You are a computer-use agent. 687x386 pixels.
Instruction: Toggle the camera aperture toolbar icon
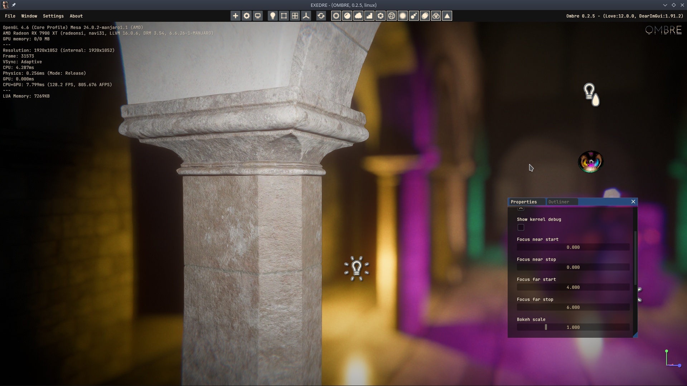(381, 16)
